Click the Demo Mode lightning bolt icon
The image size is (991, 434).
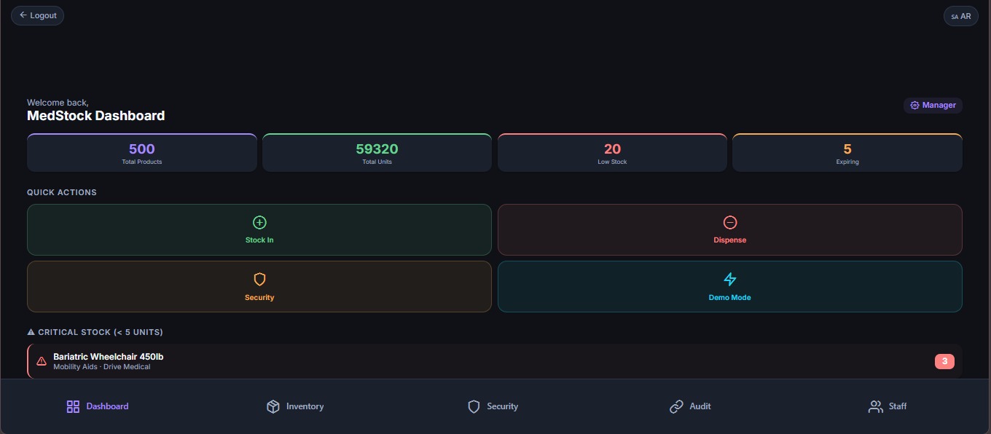(x=729, y=279)
